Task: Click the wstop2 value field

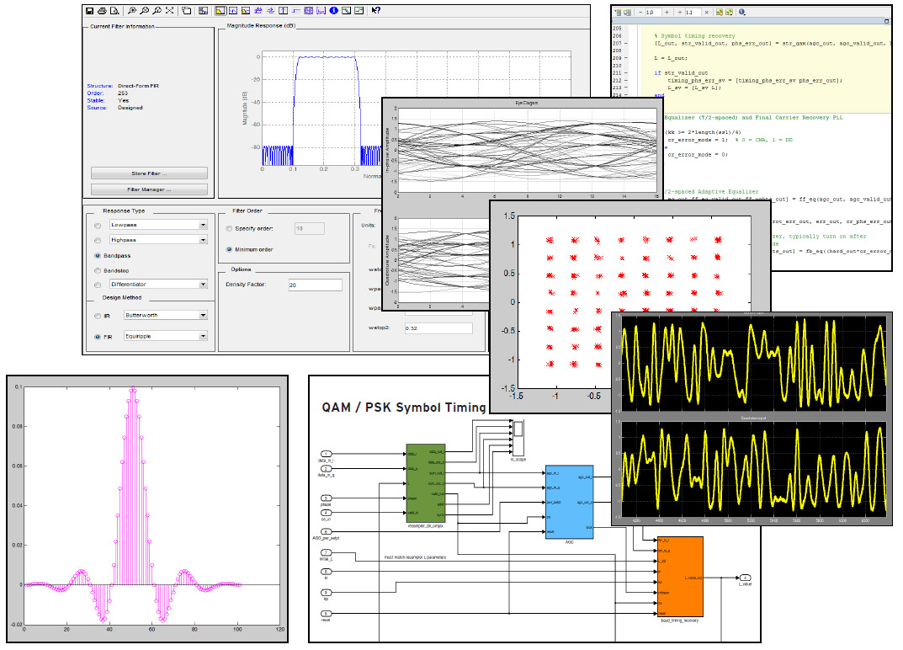Action: click(438, 328)
